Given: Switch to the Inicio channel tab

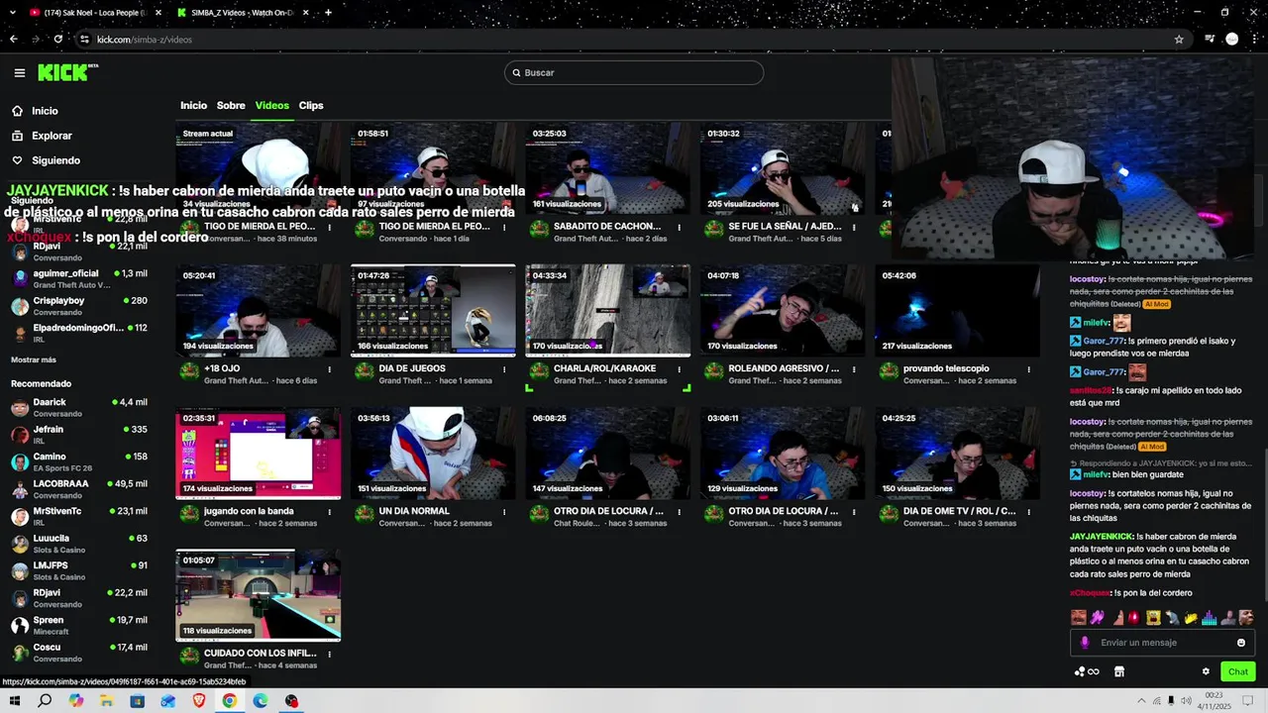Looking at the screenshot, I should [193, 105].
